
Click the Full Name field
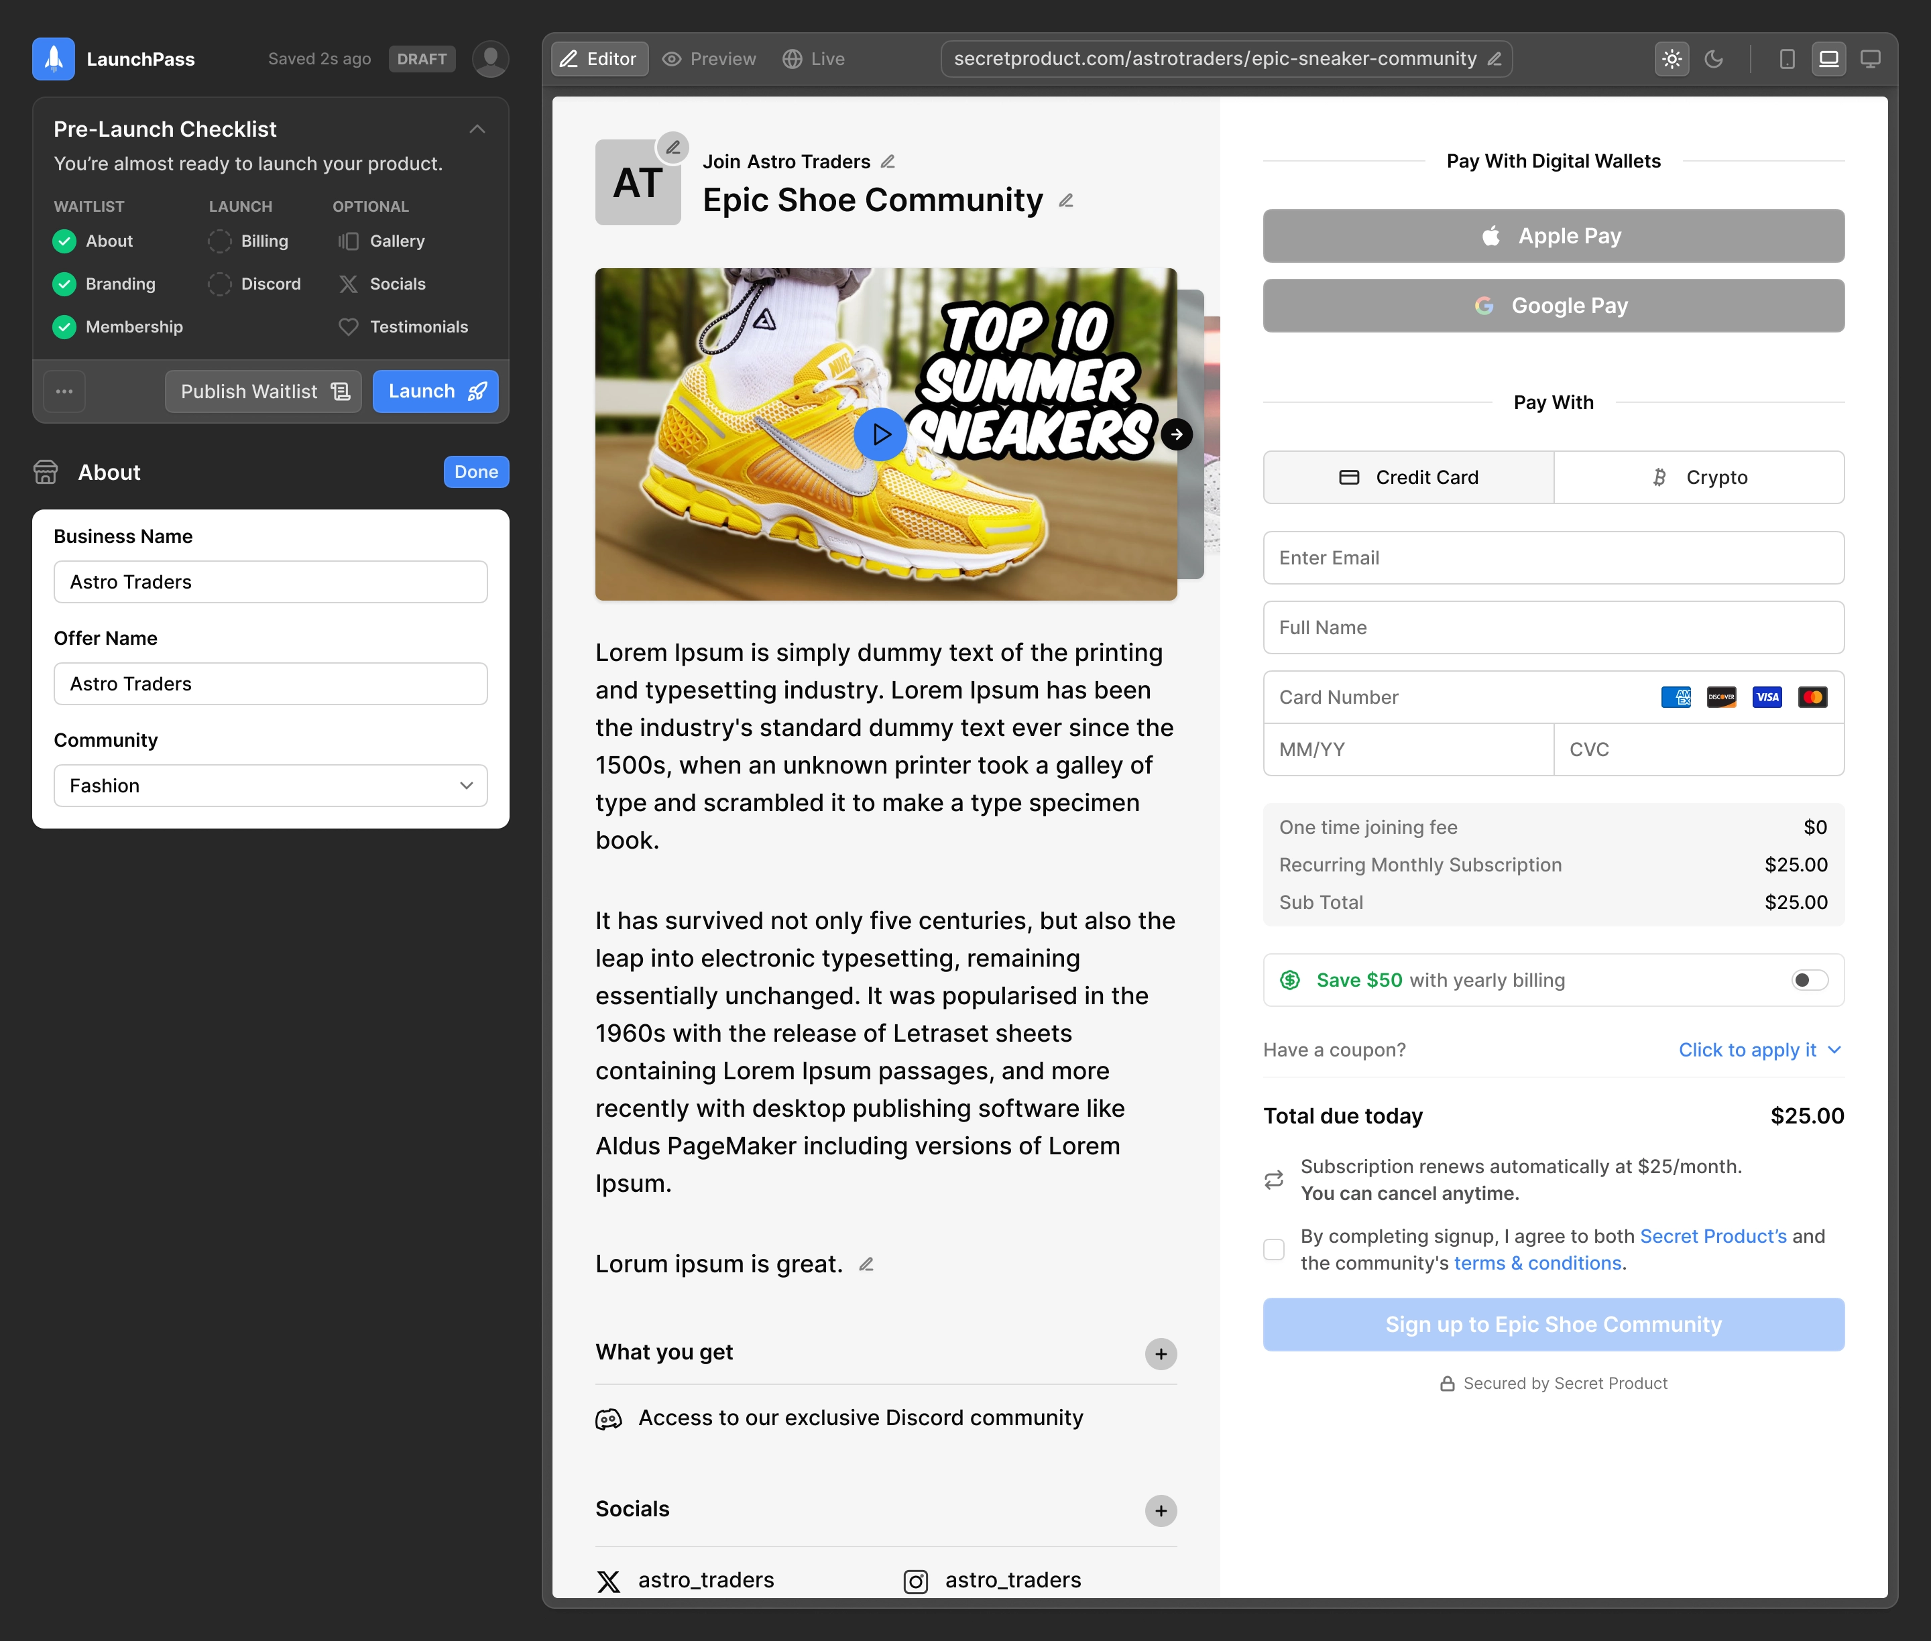point(1553,628)
